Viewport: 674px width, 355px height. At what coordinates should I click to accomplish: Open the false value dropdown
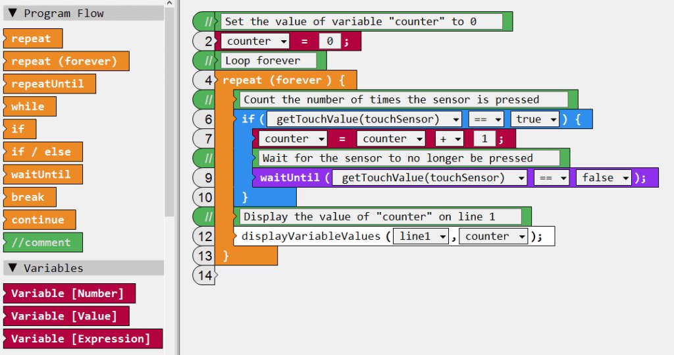(x=604, y=178)
